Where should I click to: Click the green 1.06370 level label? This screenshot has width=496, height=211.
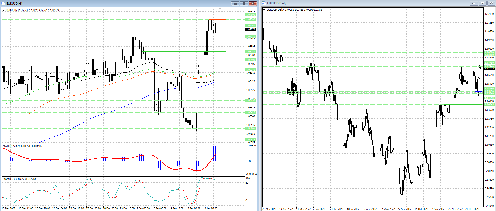point(251,70)
